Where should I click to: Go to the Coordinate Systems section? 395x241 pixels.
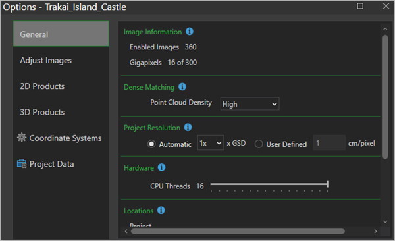click(61, 138)
